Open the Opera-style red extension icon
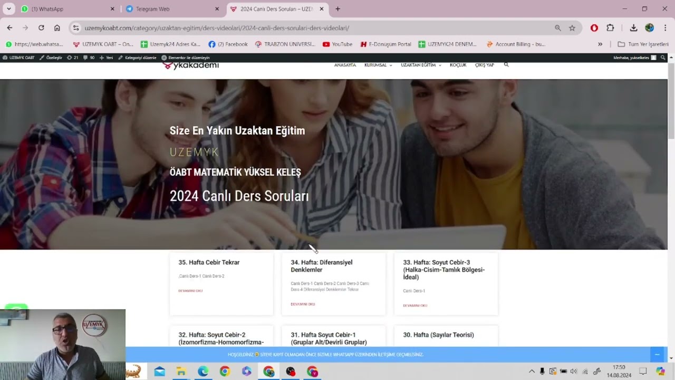 (x=594, y=28)
